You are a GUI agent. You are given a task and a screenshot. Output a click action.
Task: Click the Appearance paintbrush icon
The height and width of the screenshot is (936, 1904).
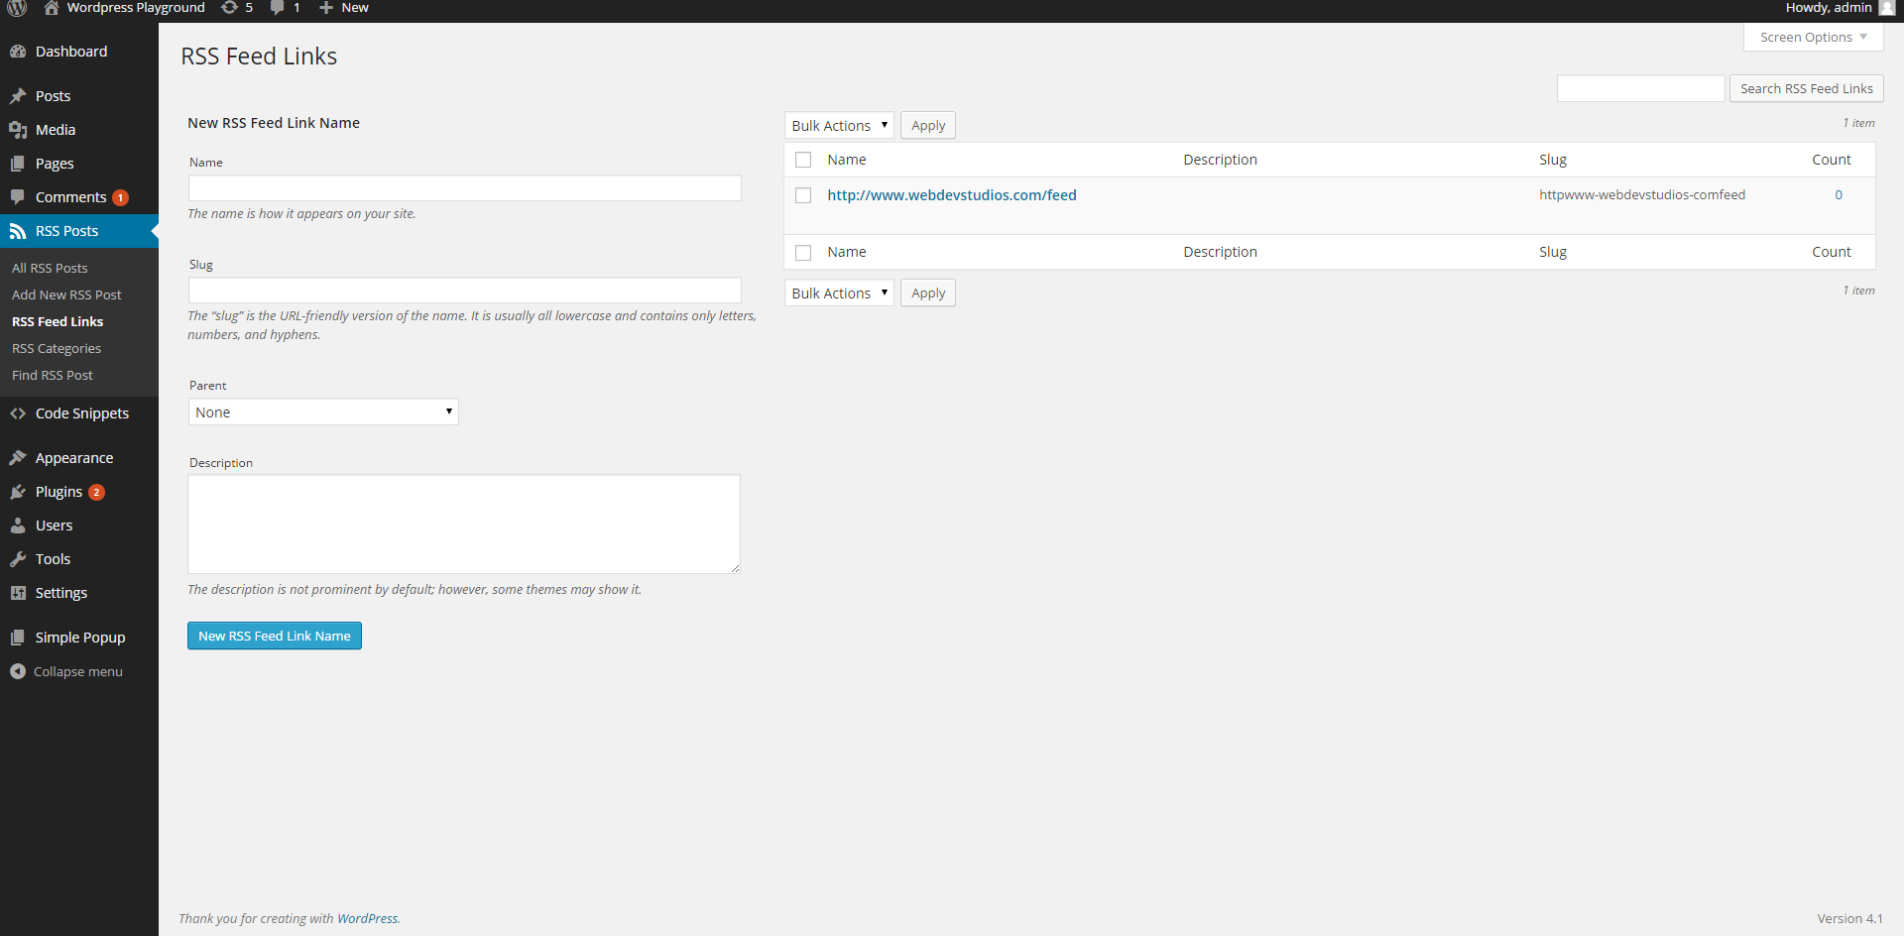(18, 458)
